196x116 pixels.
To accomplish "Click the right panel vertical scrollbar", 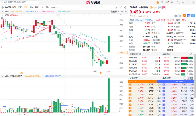I will point(195,76).
